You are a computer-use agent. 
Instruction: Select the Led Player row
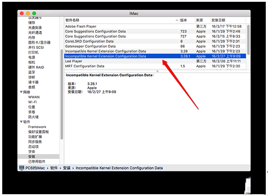coord(155,61)
